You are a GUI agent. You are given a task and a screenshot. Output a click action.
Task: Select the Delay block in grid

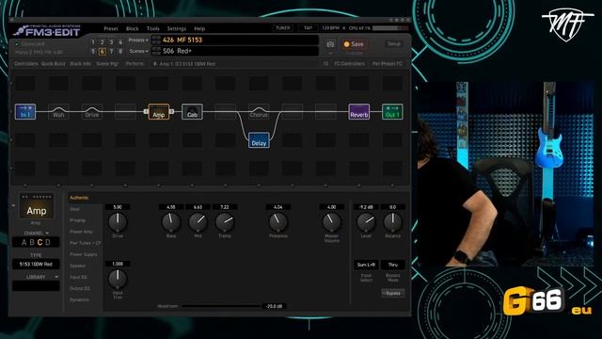click(259, 140)
